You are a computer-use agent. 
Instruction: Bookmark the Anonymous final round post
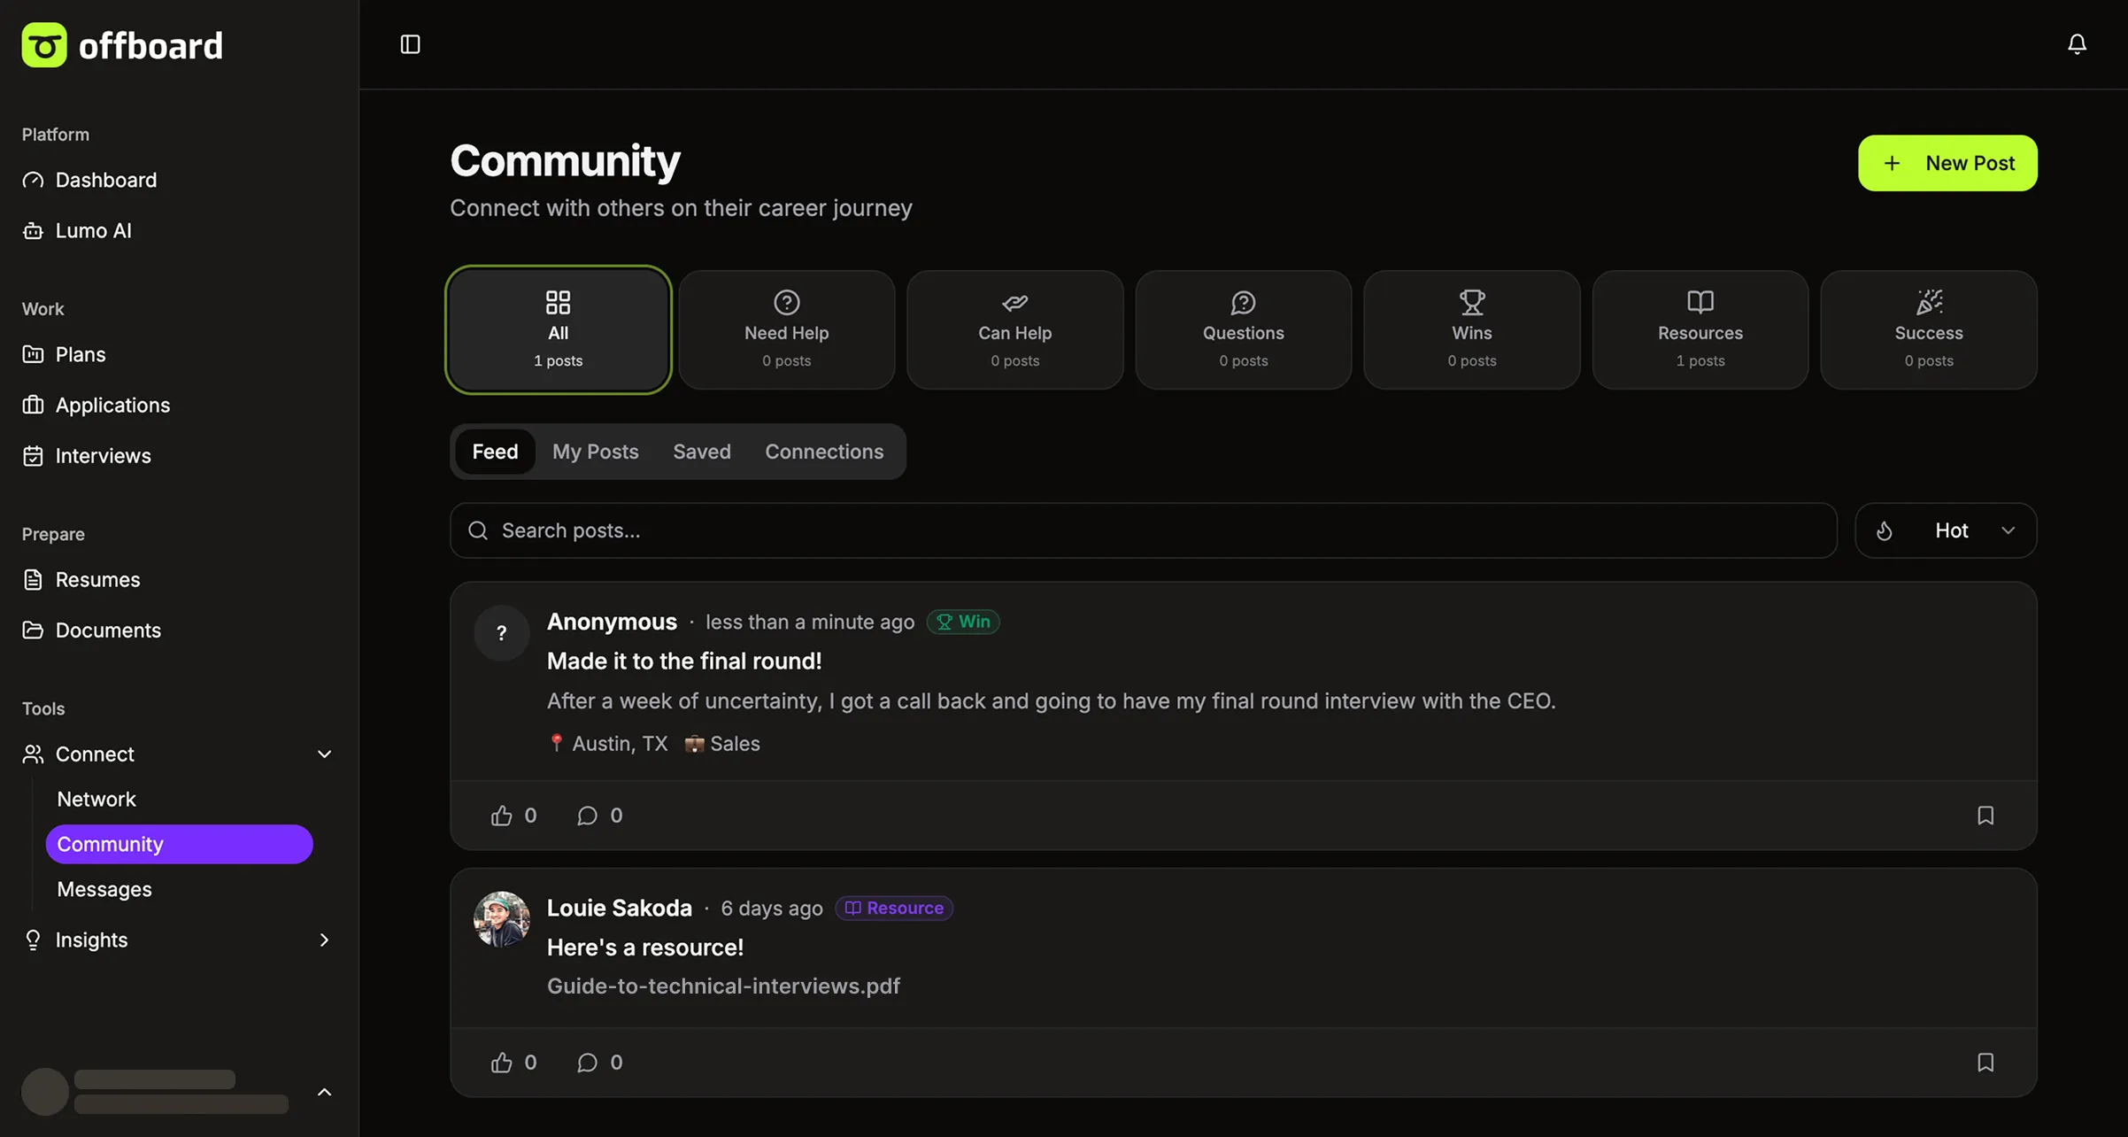click(x=1985, y=816)
